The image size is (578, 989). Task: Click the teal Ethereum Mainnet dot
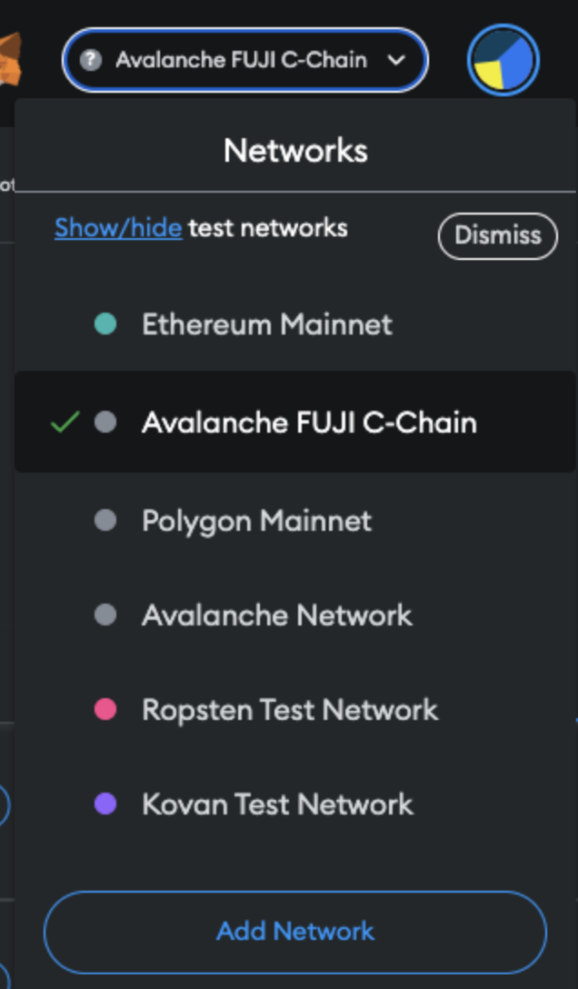(105, 325)
